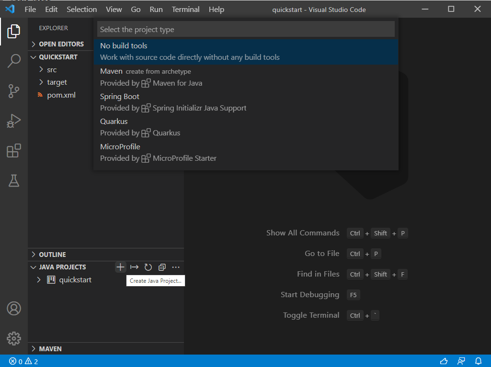491x367 pixels.
Task: Expand the src folder
Action: pyautogui.click(x=52, y=70)
